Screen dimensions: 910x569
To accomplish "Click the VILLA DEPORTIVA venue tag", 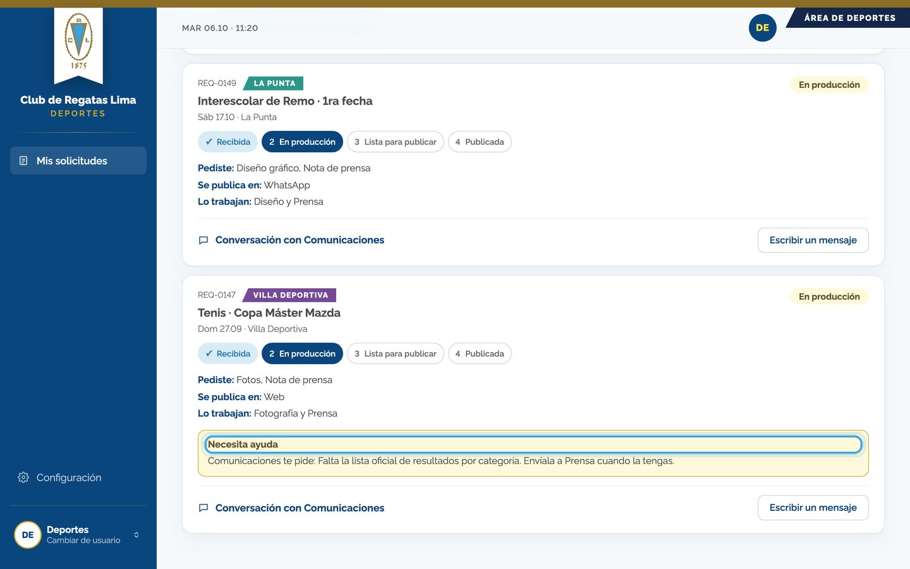I will 290,295.
